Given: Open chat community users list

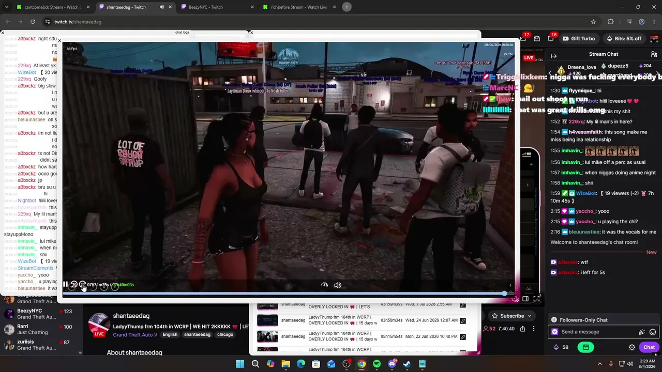Looking at the screenshot, I should point(654,54).
